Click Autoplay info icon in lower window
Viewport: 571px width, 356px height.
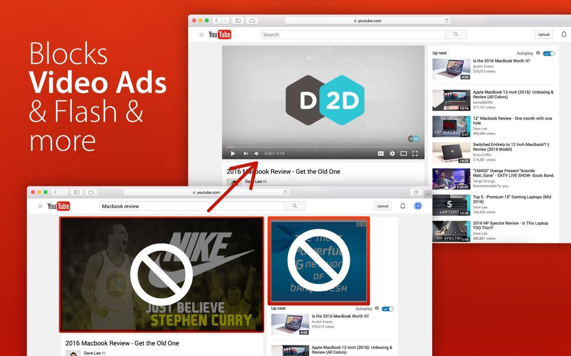tap(377, 308)
